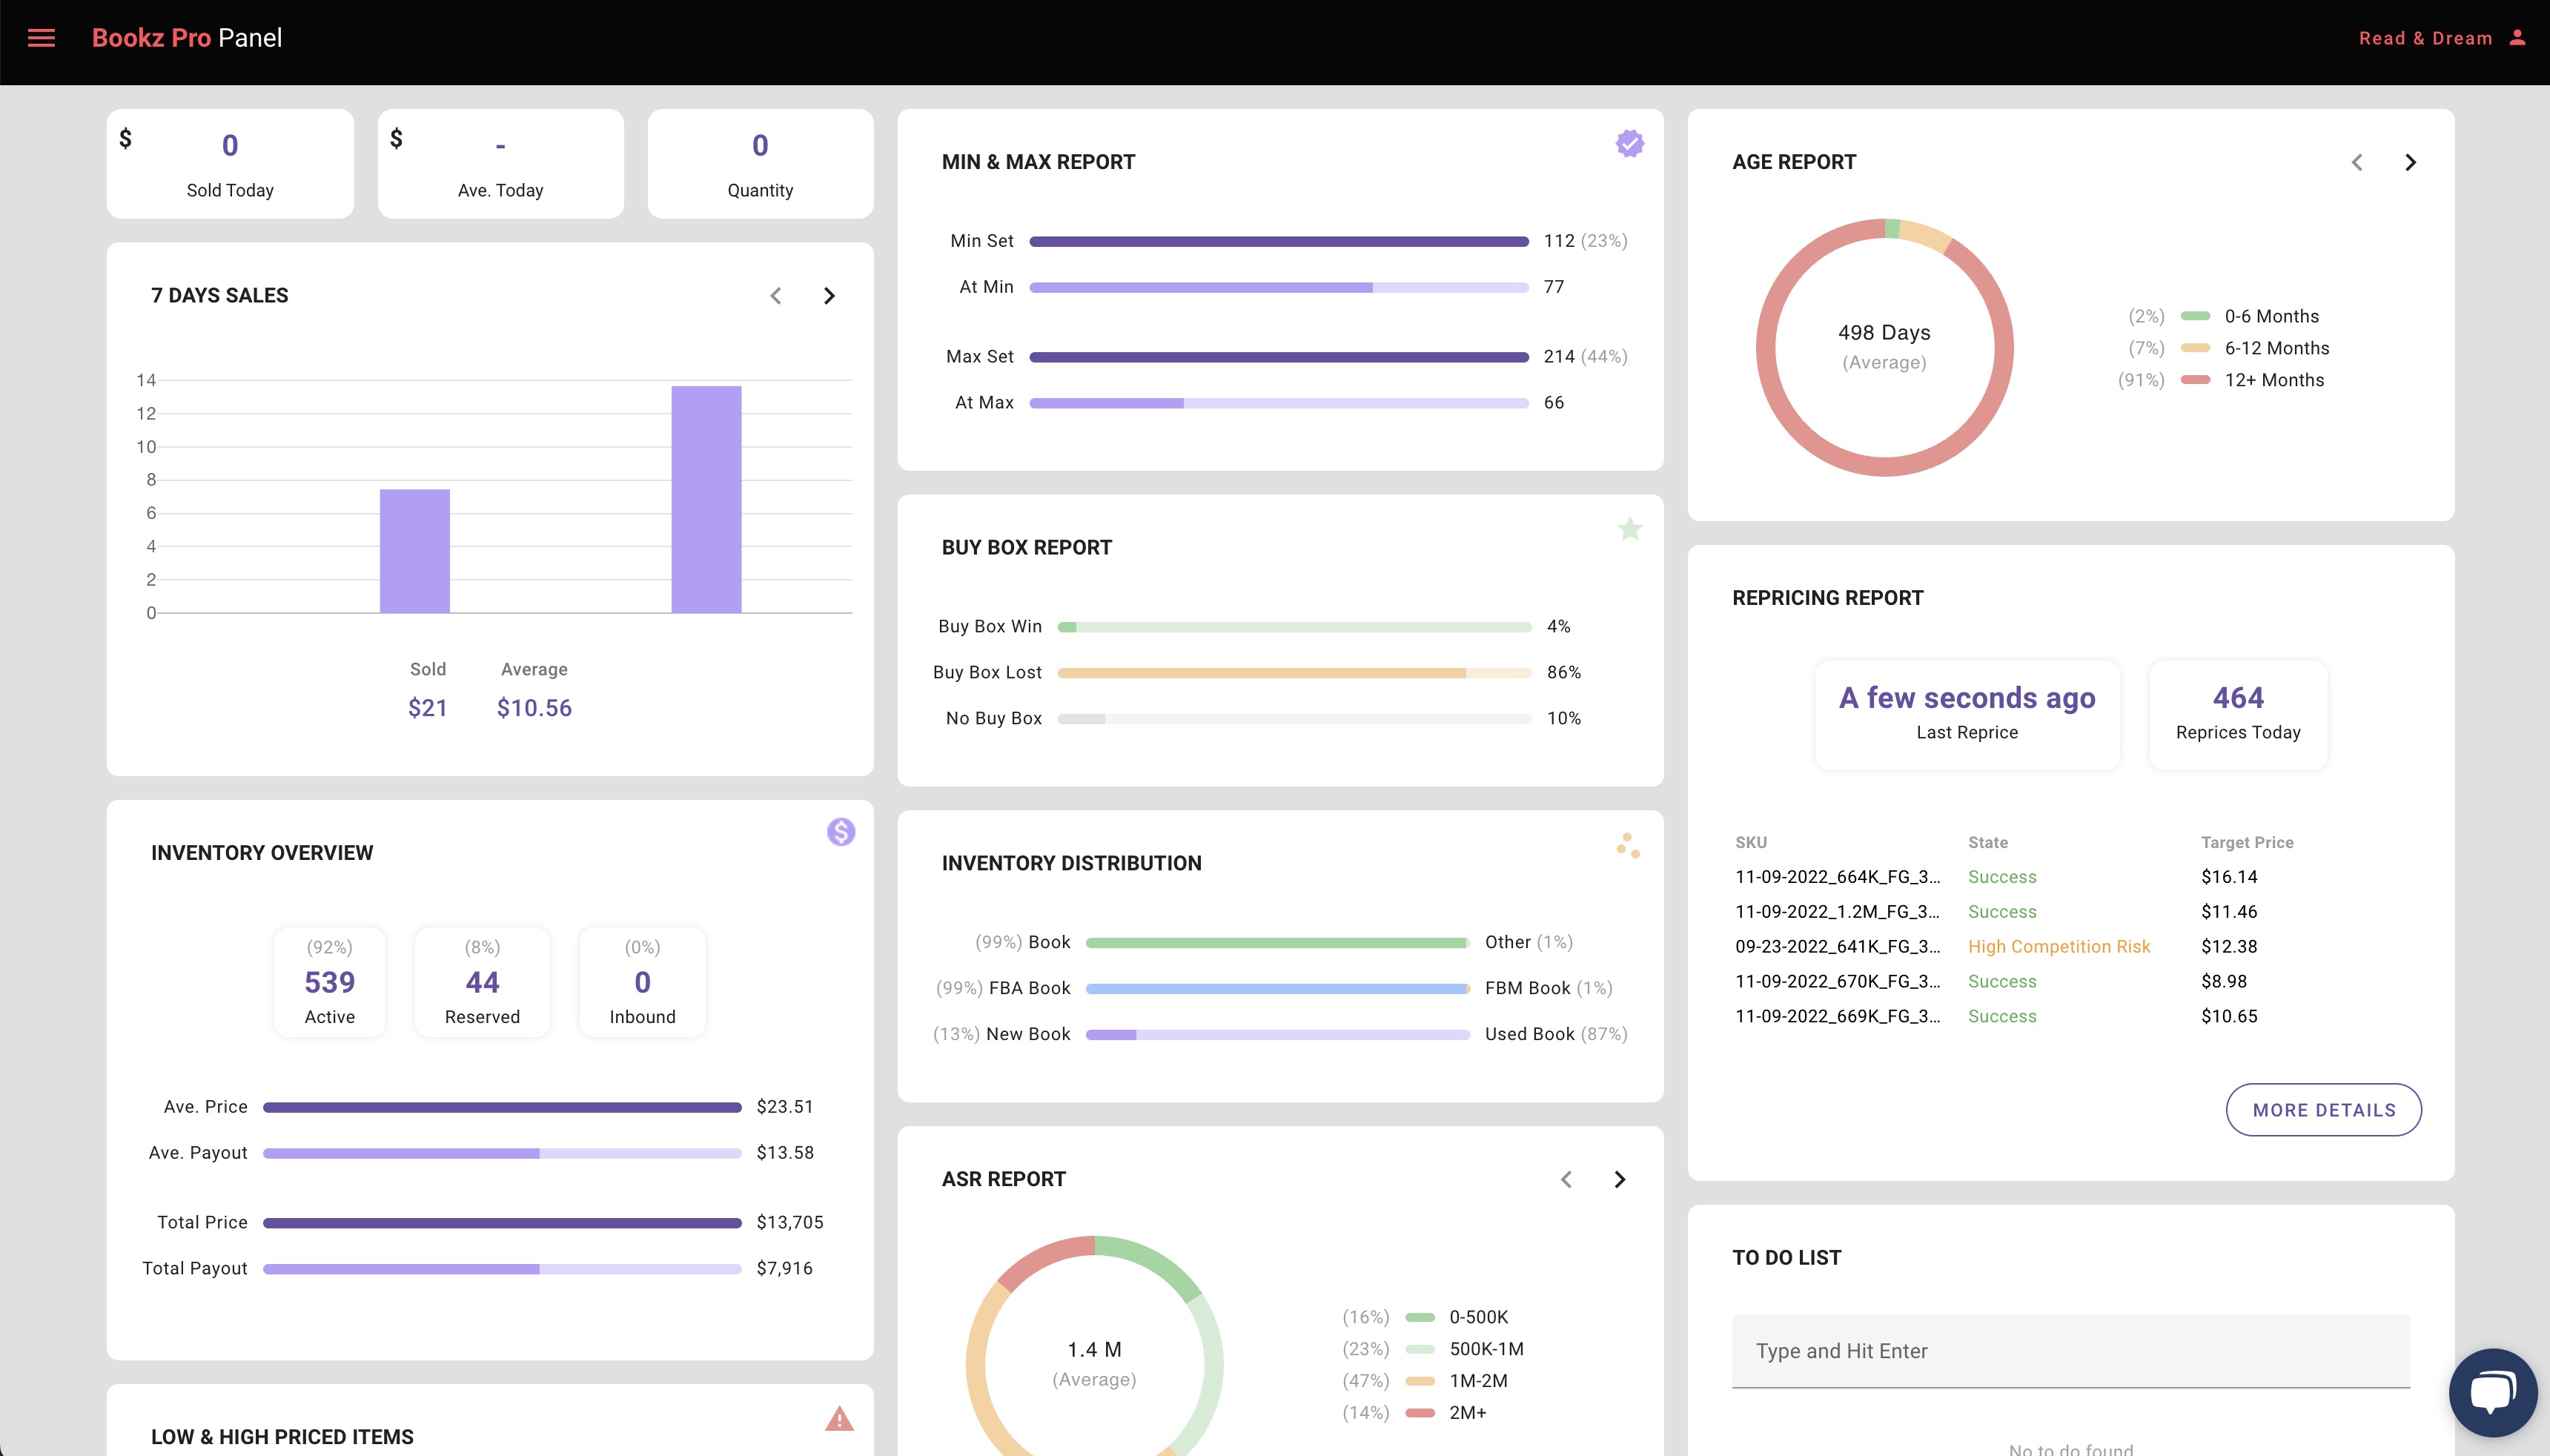
Task: Click the Bookz Pro Panel logo
Action: pyautogui.click(x=187, y=38)
